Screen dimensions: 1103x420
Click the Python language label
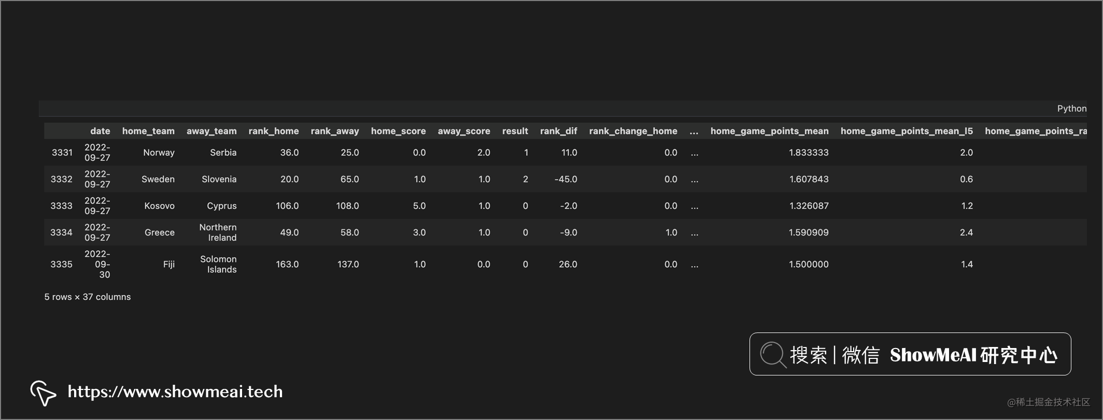[x=1071, y=109]
